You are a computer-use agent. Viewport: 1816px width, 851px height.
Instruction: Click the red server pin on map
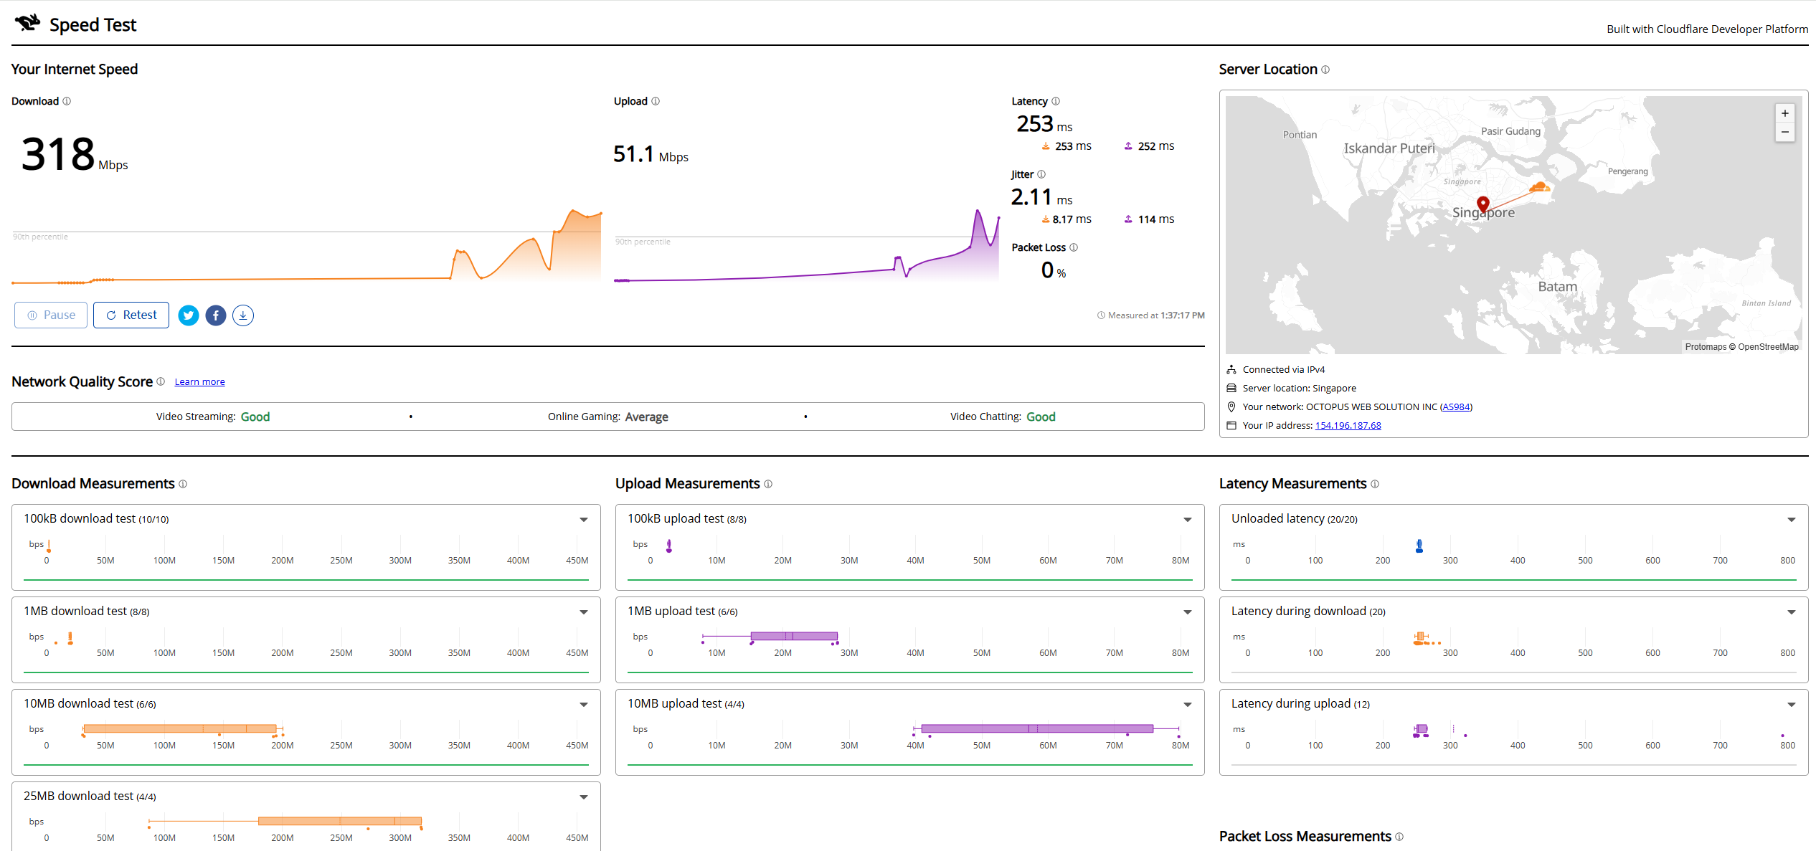[x=1483, y=205]
